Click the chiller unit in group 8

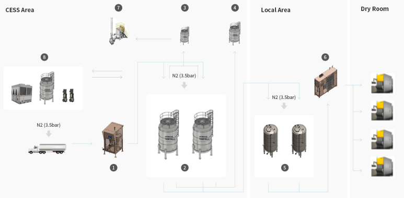21,93
